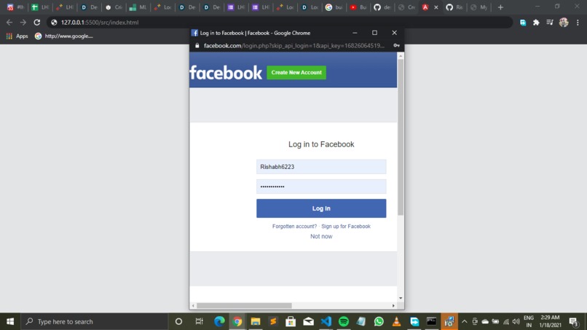Open the Chrome three-dot menu
The width and height of the screenshot is (587, 330).
[578, 23]
